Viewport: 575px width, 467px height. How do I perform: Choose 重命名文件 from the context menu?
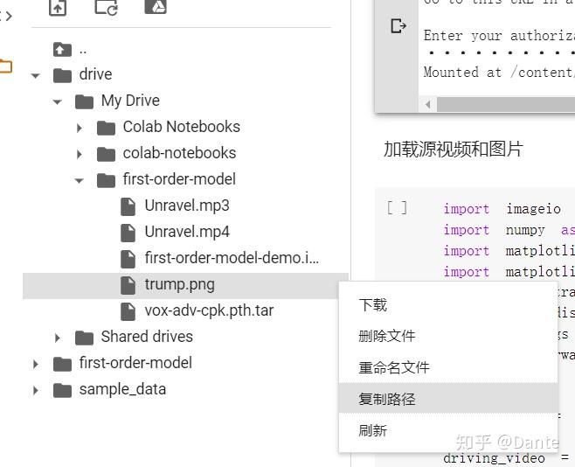click(448, 367)
